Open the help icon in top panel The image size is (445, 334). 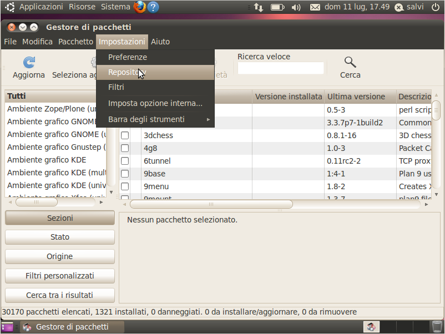[x=153, y=7]
